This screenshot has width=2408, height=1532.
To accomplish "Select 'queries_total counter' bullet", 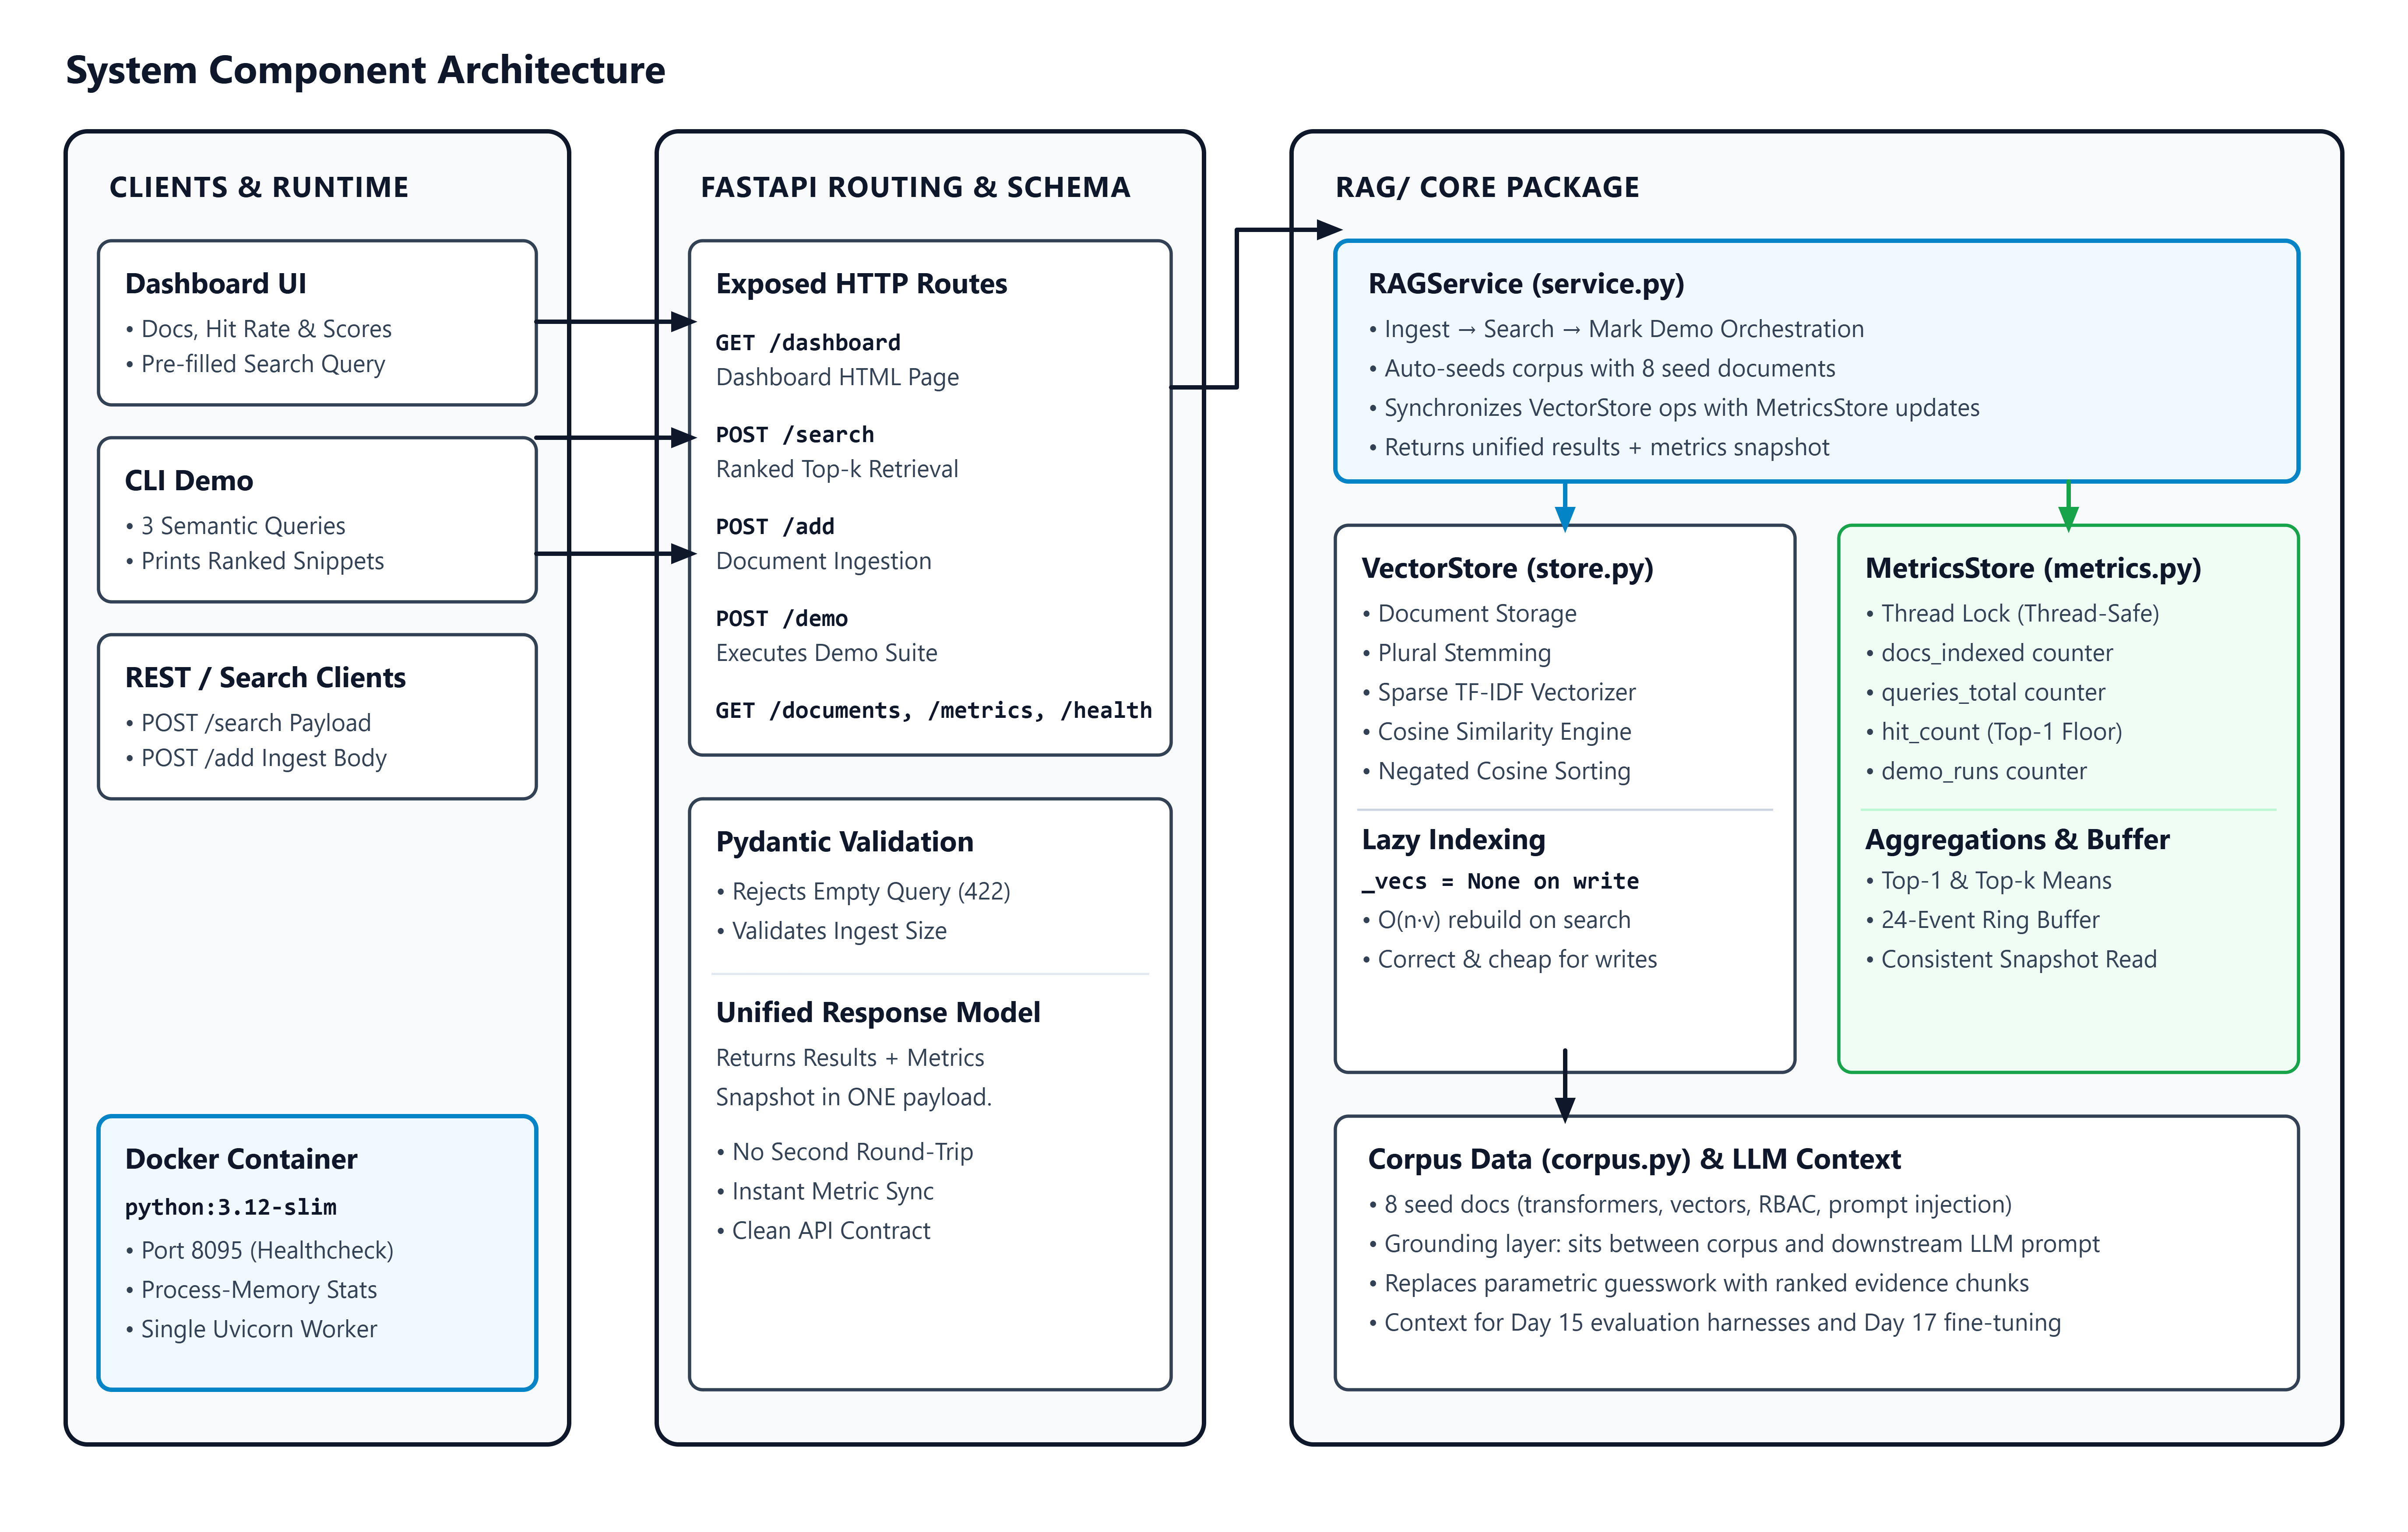I will (1985, 692).
